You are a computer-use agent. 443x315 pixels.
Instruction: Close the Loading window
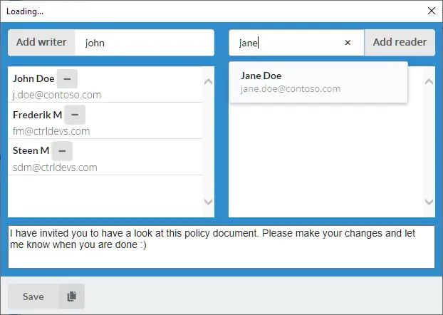[431, 11]
